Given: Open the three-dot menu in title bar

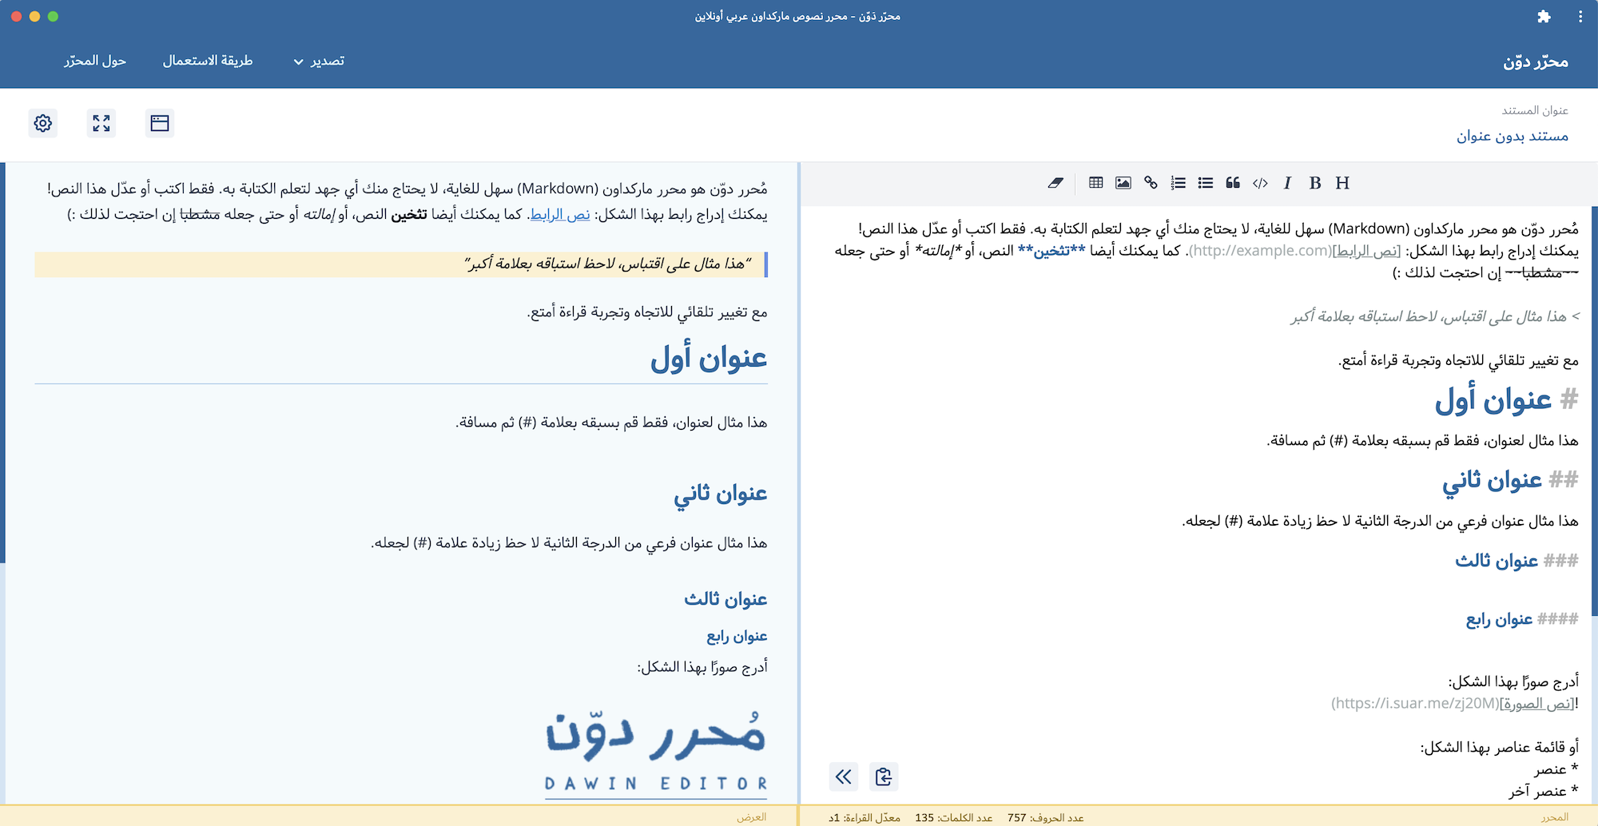Looking at the screenshot, I should (1580, 17).
